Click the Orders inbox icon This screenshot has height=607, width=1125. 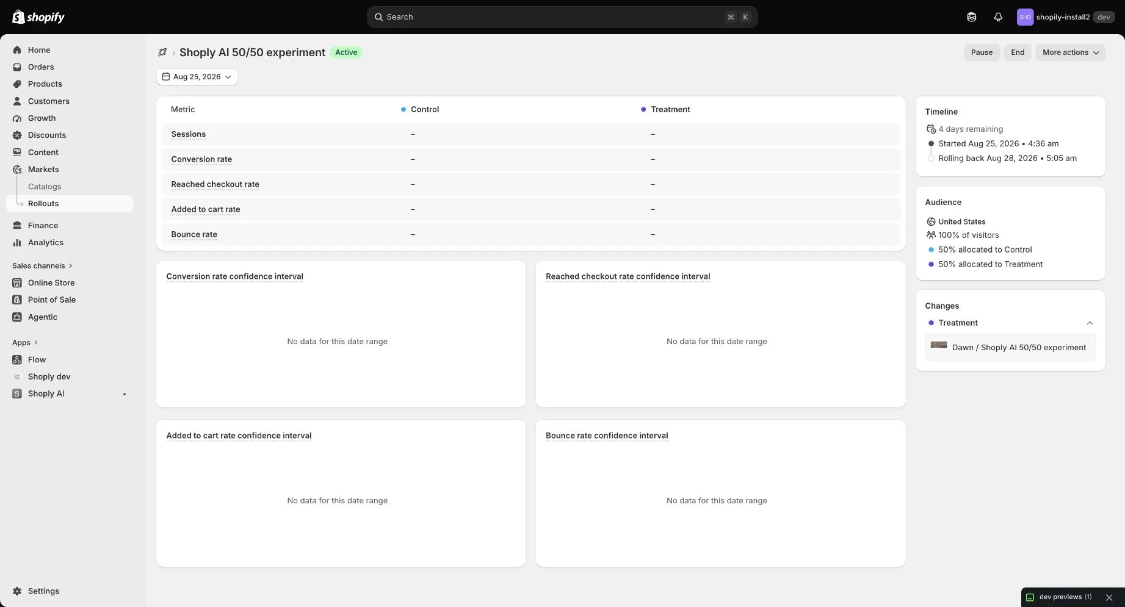[x=17, y=67]
